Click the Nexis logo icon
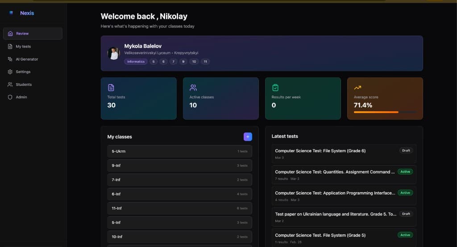 click(11, 13)
